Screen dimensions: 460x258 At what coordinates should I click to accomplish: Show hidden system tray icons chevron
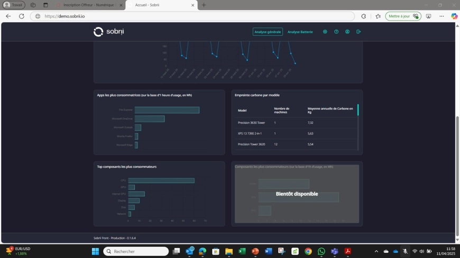[376, 251]
